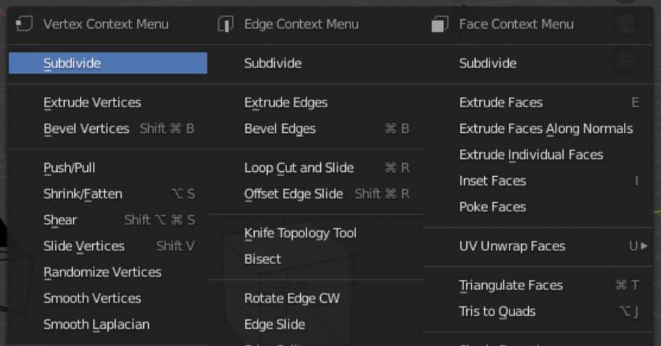Choose Bevel Vertices
The image size is (661, 346).
tap(86, 129)
